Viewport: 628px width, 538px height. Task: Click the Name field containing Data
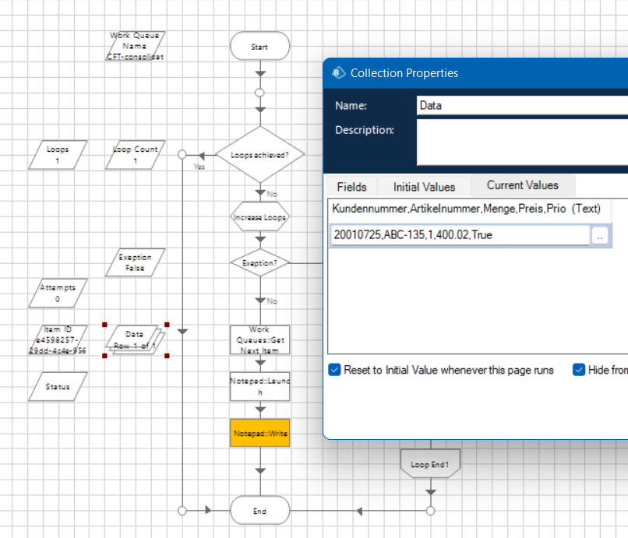pos(522,105)
